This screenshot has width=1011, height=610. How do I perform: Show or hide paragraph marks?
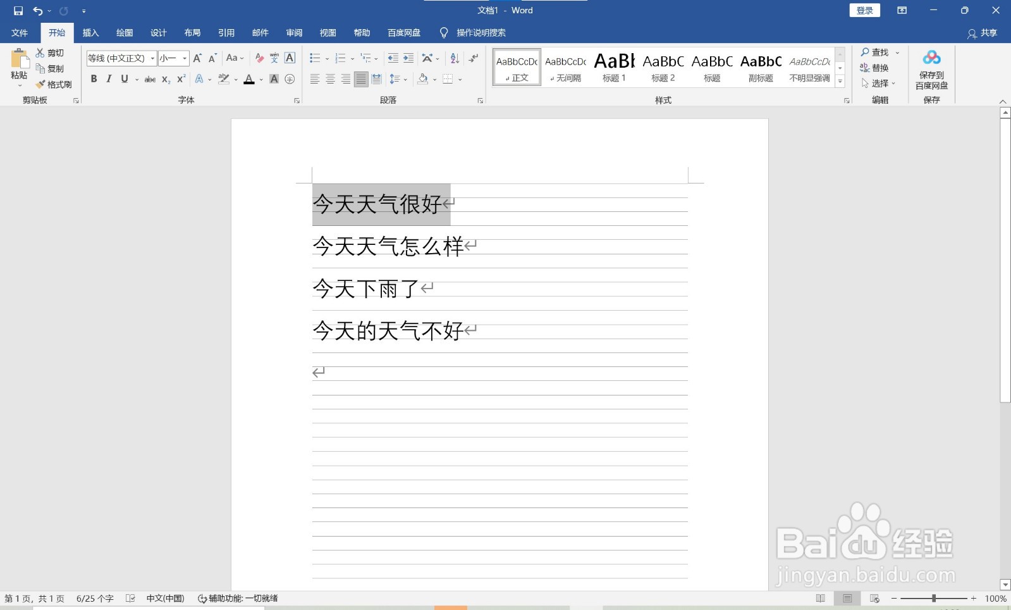point(474,58)
